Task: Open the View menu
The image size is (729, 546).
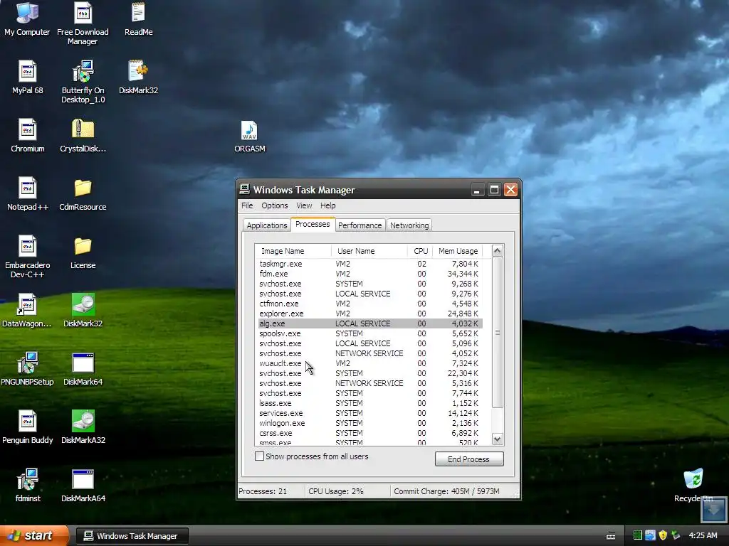Action: [304, 205]
